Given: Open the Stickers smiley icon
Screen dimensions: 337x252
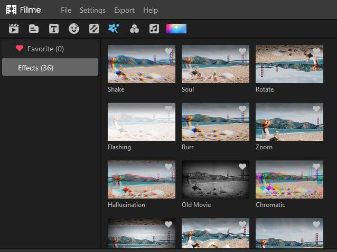Looking at the screenshot, I should coord(74,29).
